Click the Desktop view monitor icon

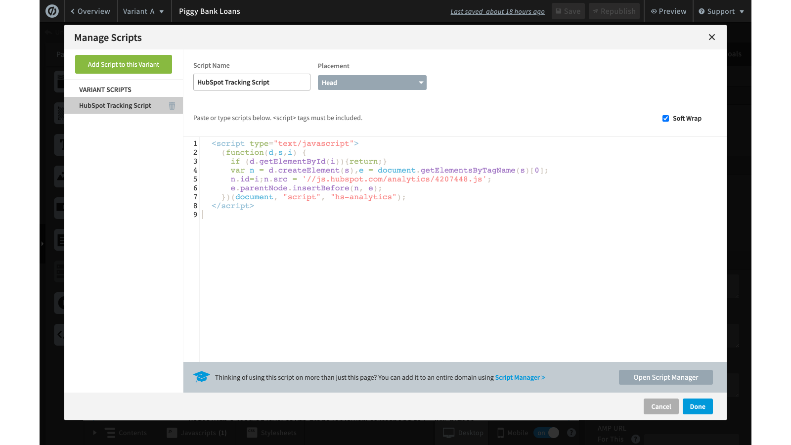point(449,433)
